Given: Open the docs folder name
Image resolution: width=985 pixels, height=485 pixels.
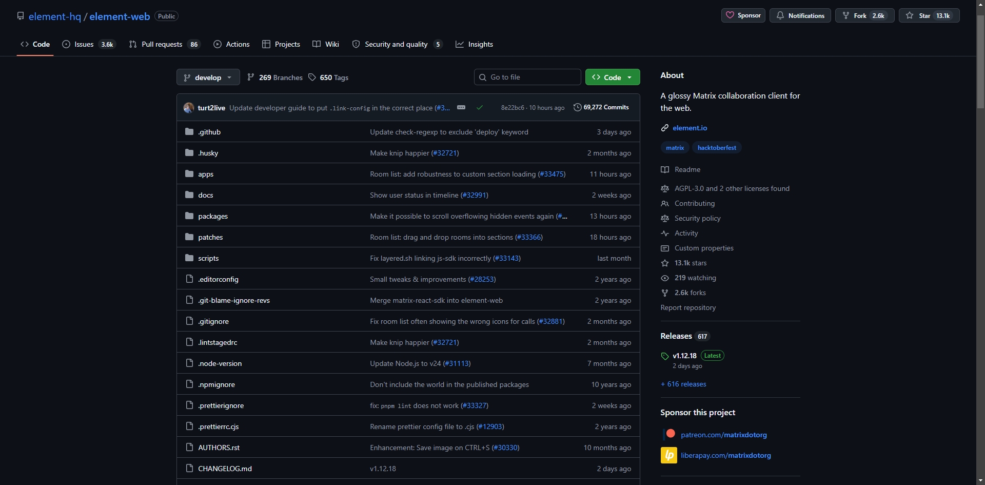Looking at the screenshot, I should pyautogui.click(x=205, y=195).
